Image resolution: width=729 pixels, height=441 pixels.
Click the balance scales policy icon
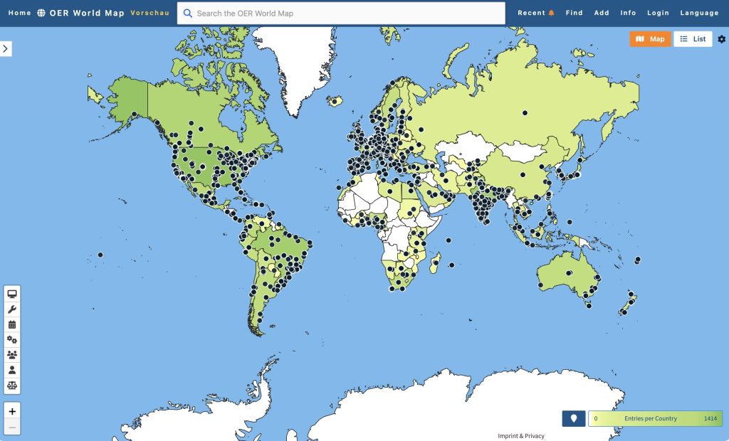(x=12, y=386)
